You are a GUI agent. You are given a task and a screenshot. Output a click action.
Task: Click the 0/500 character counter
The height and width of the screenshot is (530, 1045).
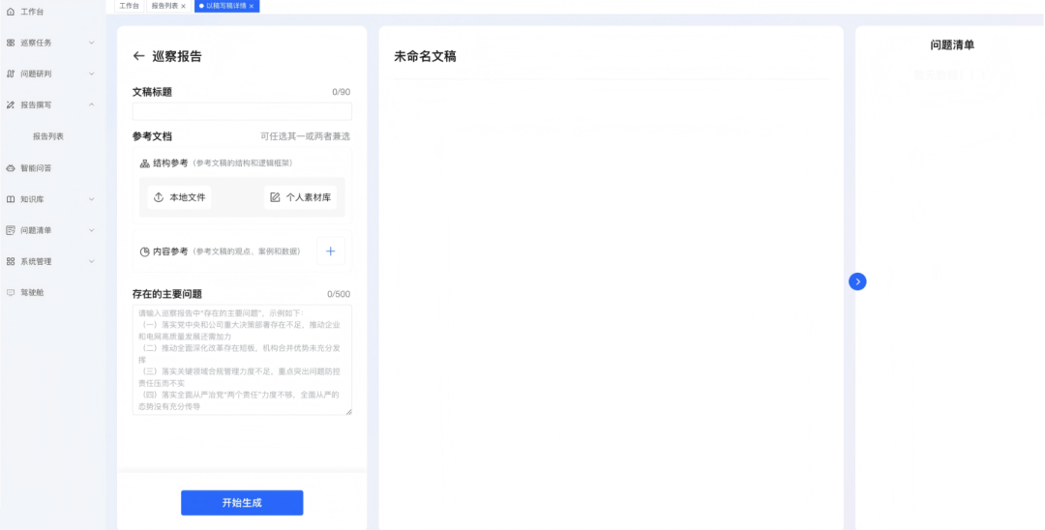(x=339, y=294)
